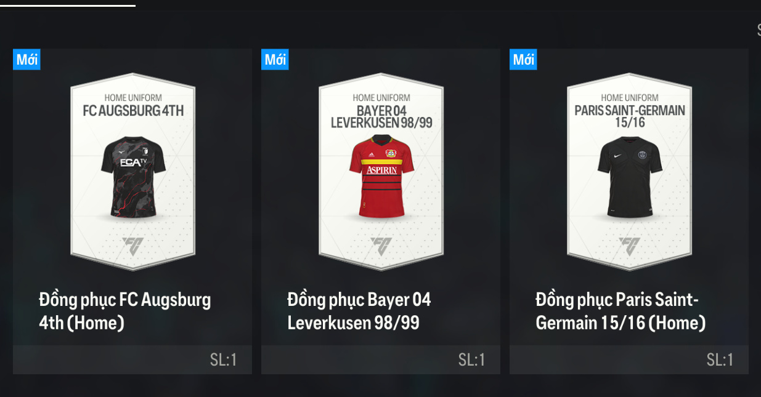Click the 'PARIS SAINT-GERMAIN 15/16' card header text
The width and height of the screenshot is (761, 397).
(x=630, y=116)
